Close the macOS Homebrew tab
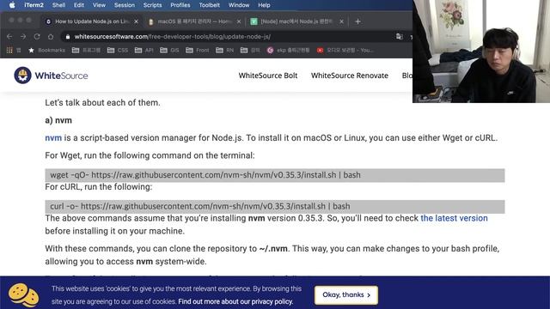The height and width of the screenshot is (309, 550). pyautogui.click(x=239, y=21)
